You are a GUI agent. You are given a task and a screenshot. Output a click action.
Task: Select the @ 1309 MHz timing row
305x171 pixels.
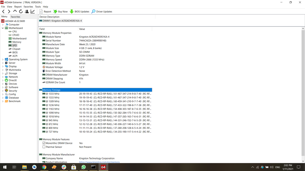96,102
